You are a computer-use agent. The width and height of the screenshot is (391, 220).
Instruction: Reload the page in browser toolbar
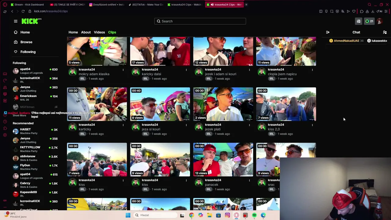coord(23,11)
